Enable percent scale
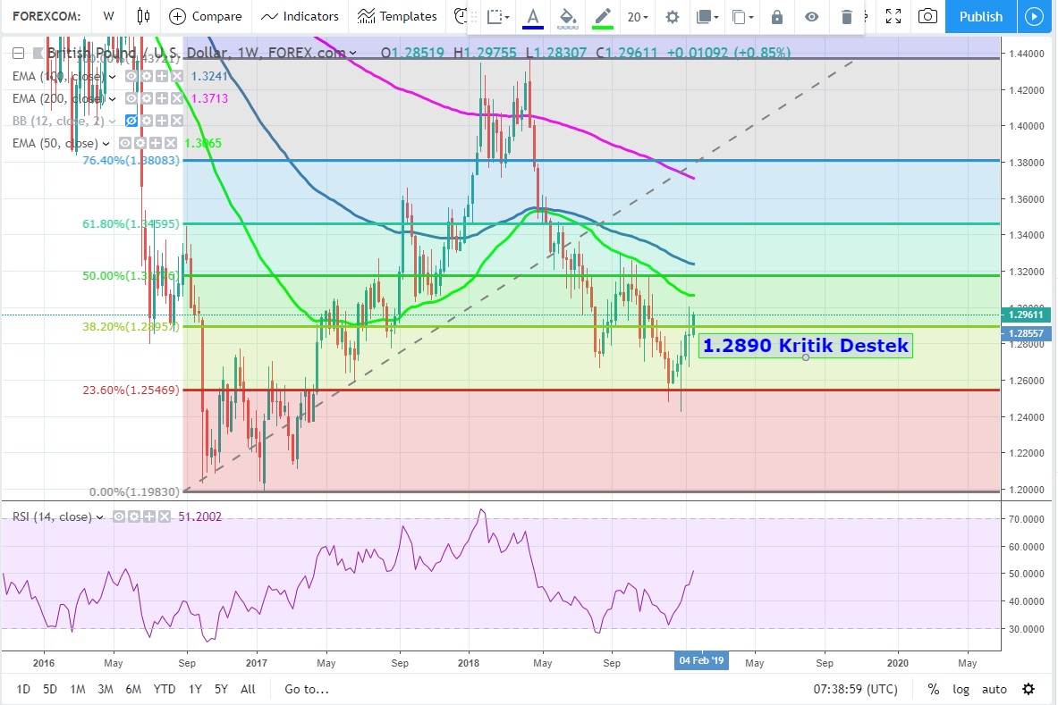The height and width of the screenshot is (705, 1058). tap(933, 689)
